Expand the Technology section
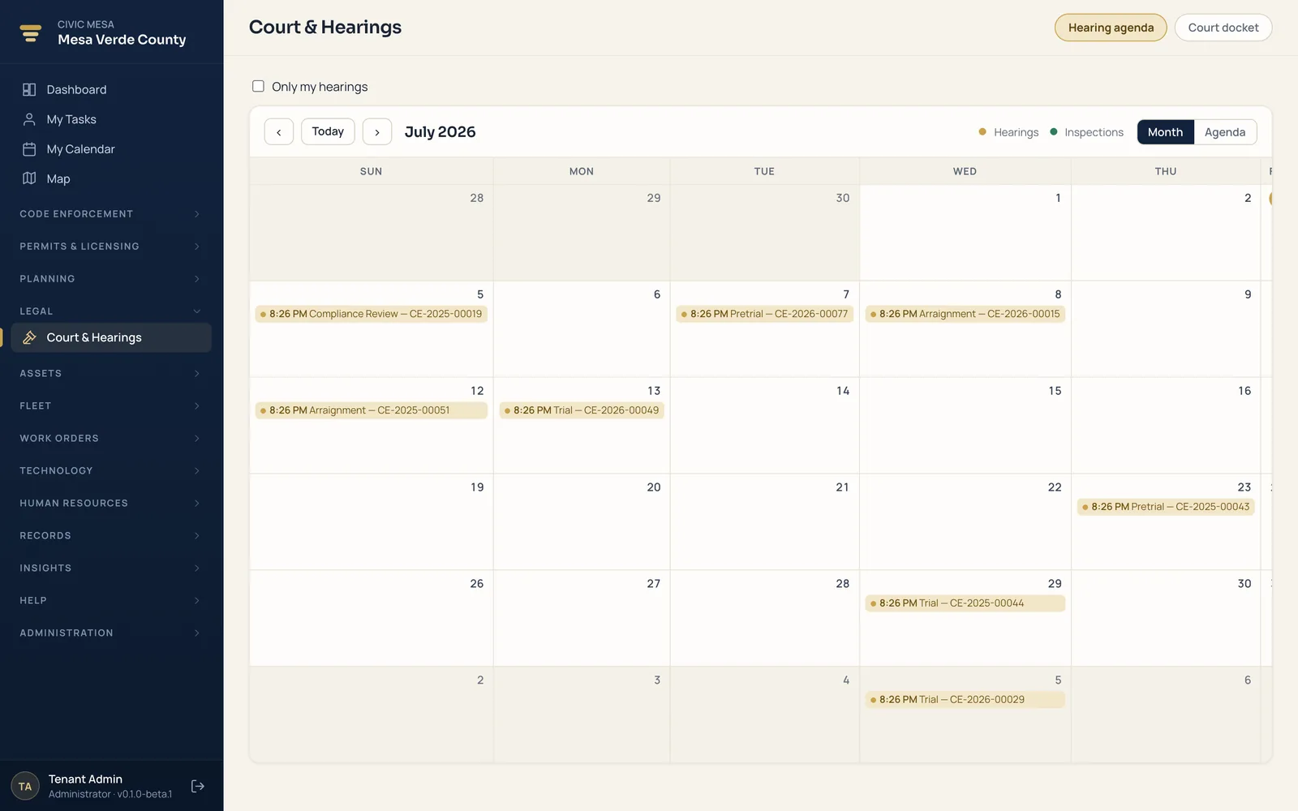 pos(111,470)
